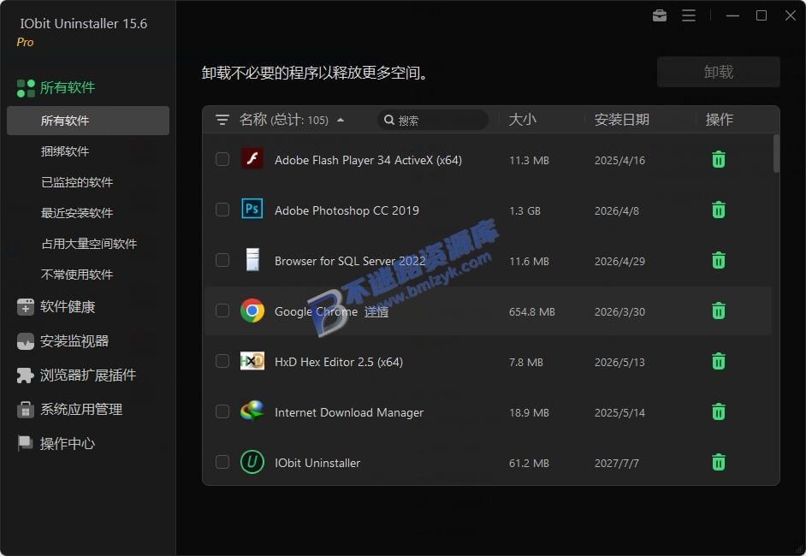Tick the Adobe Photoshop CC 2019 checkbox
This screenshot has height=556, width=806.
coord(222,210)
